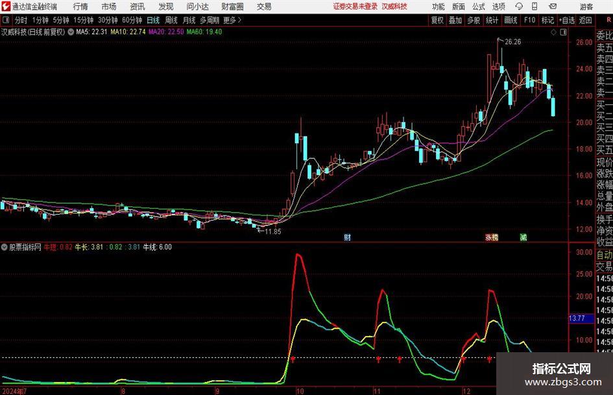Click the 叠加 overlay button
The width and height of the screenshot is (613, 395).
455,20
